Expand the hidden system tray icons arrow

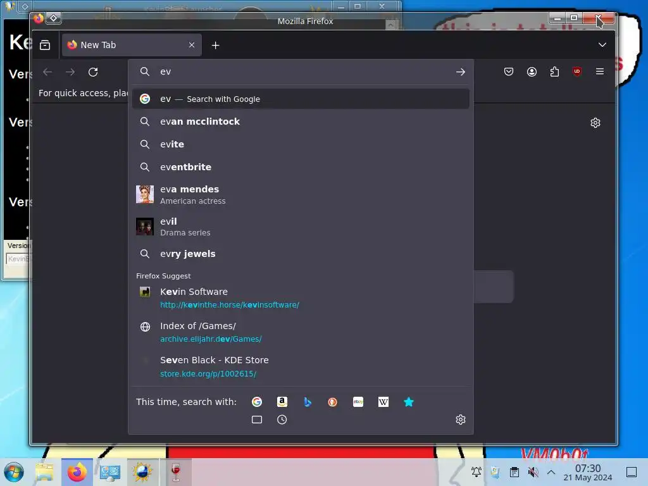click(x=551, y=471)
